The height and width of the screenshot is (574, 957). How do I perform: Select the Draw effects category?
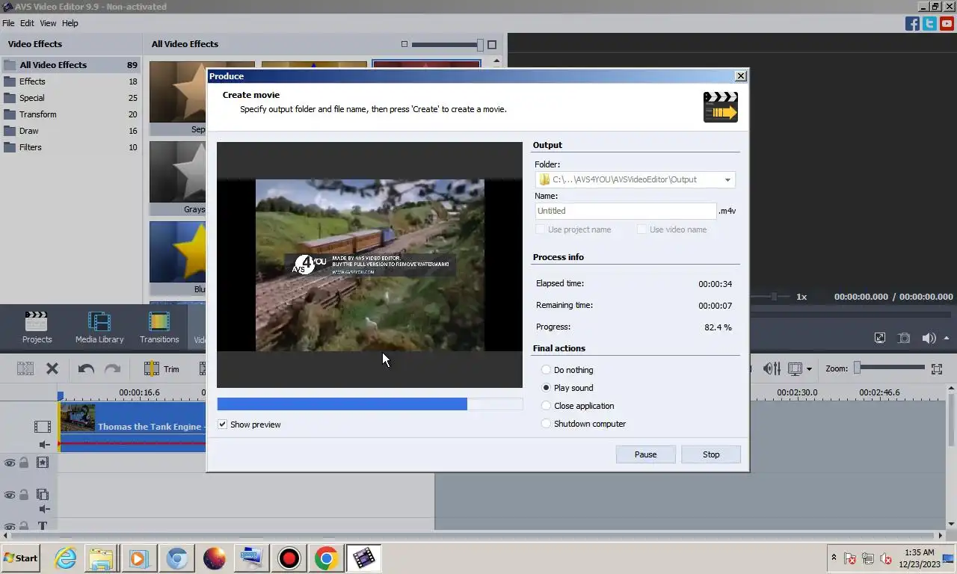70,131
